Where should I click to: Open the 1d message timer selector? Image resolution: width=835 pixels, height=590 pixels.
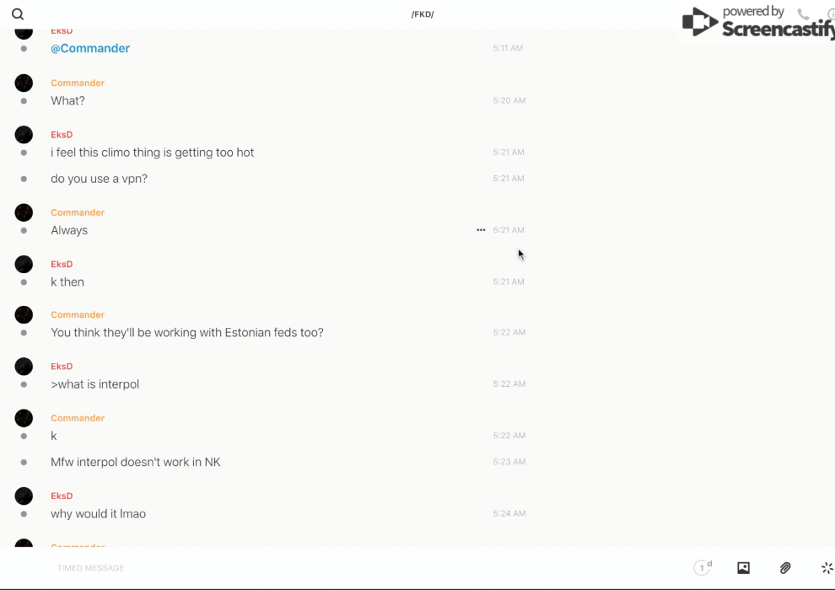click(x=703, y=568)
